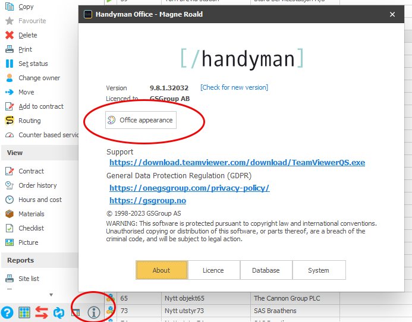Close the Handyman Office dialog
This screenshot has height=322, width=412.
pos(392,14)
